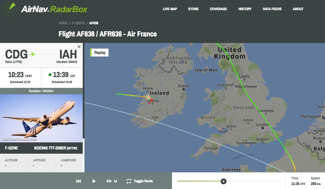Screen dimensions: 325x189
Task: Click the Manchester city label
Action: click(247, 86)
